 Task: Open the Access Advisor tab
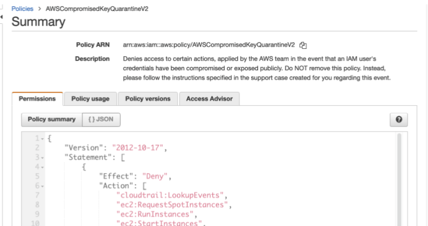coord(209,99)
